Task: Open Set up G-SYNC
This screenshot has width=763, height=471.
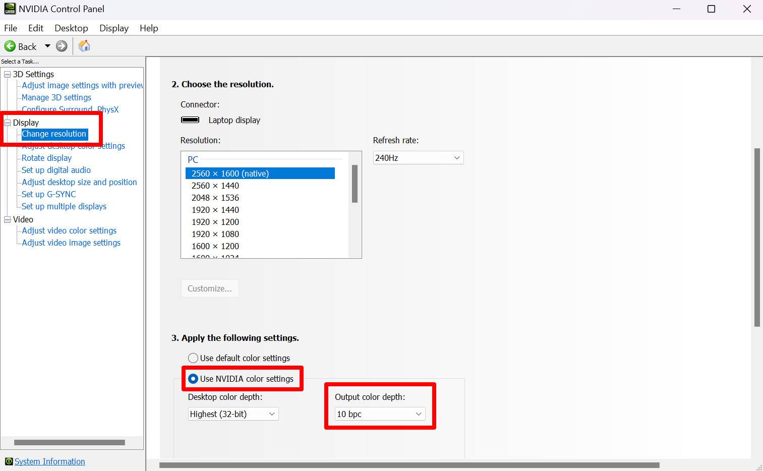Action: pyautogui.click(x=48, y=194)
